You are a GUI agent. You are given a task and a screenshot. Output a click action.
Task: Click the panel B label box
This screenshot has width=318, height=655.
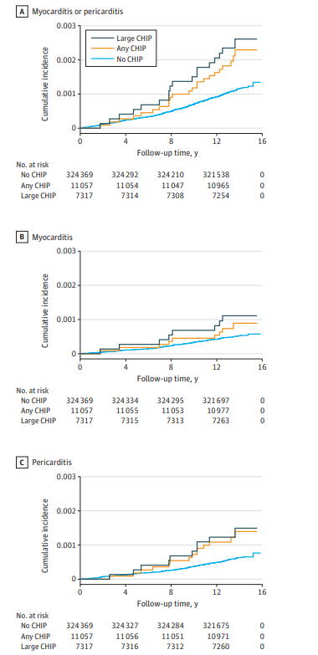tap(20, 238)
